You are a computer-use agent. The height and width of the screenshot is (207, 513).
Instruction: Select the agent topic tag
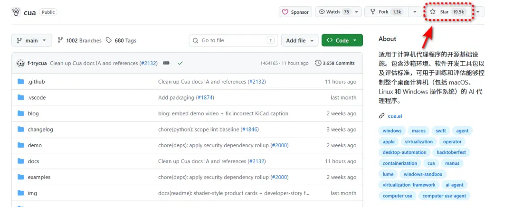462,131
